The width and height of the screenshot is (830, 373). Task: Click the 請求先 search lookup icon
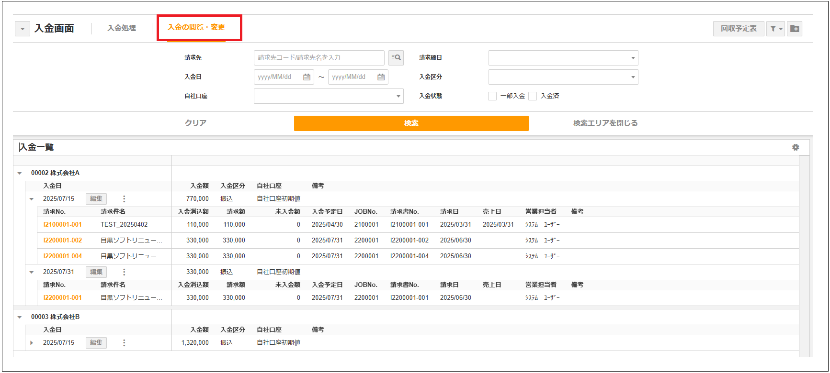coord(396,58)
